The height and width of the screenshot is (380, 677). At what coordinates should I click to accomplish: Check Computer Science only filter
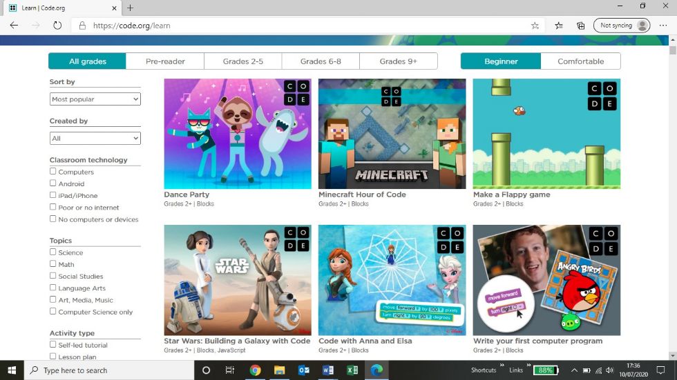(53, 311)
